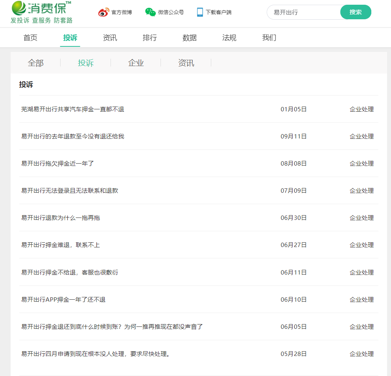Switch to the 企业 results tab
This screenshot has width=391, height=376.
(x=136, y=63)
